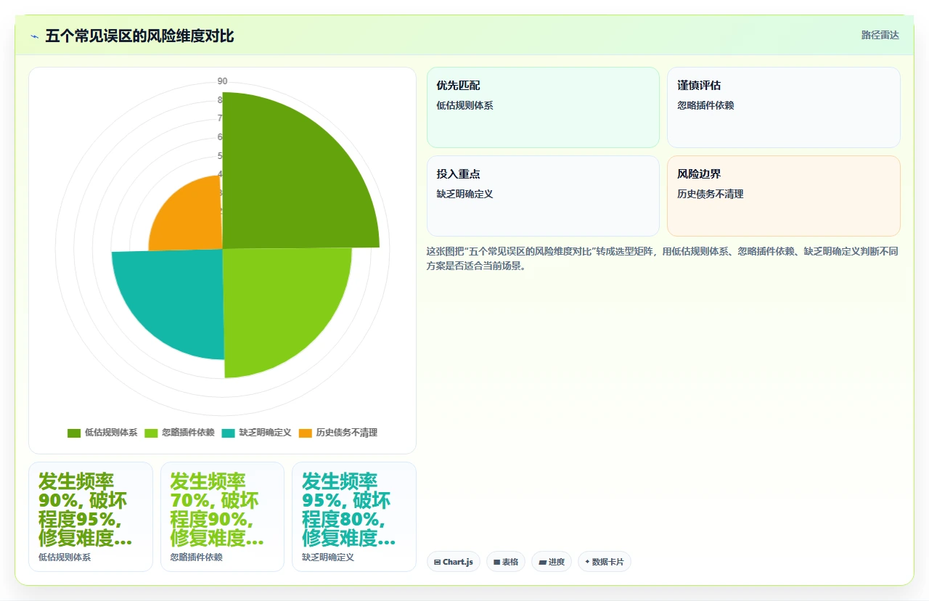Open the 优先匹配 card
Screen dimensions: 929x601
pyautogui.click(x=543, y=107)
